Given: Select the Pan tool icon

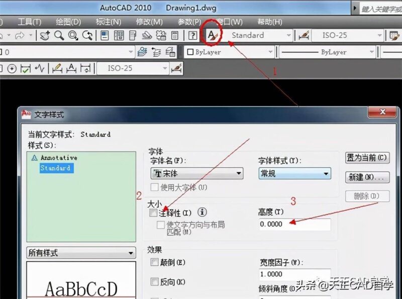Looking at the screenshot, I should (x=45, y=36).
